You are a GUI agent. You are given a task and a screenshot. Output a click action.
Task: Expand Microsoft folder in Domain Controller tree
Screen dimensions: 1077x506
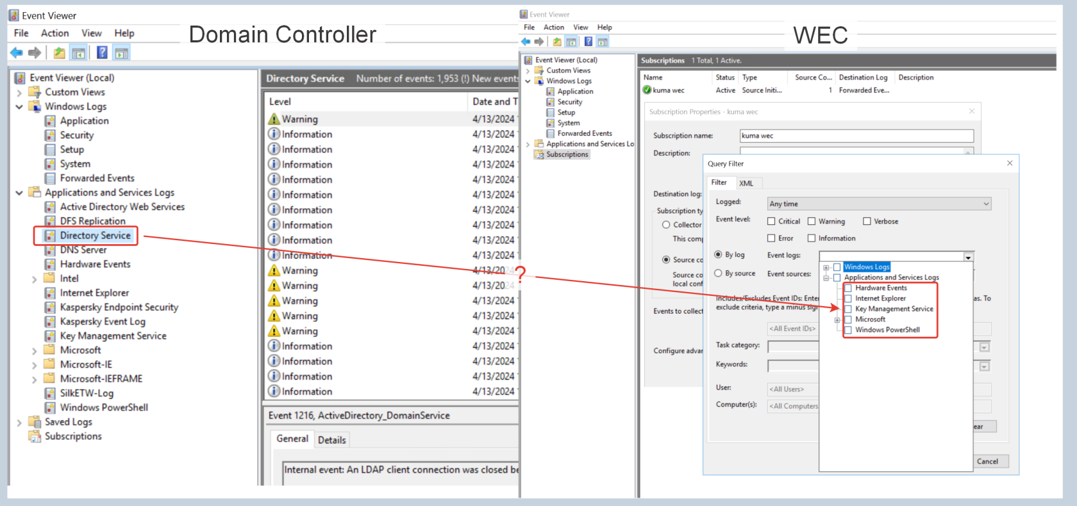(35, 350)
